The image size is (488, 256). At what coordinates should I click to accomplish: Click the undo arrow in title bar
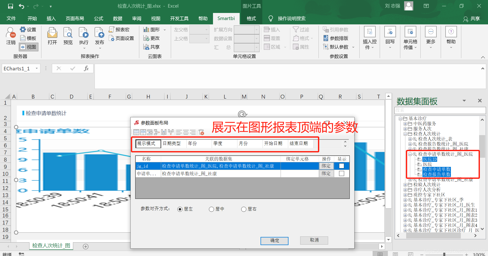tap(21, 6)
